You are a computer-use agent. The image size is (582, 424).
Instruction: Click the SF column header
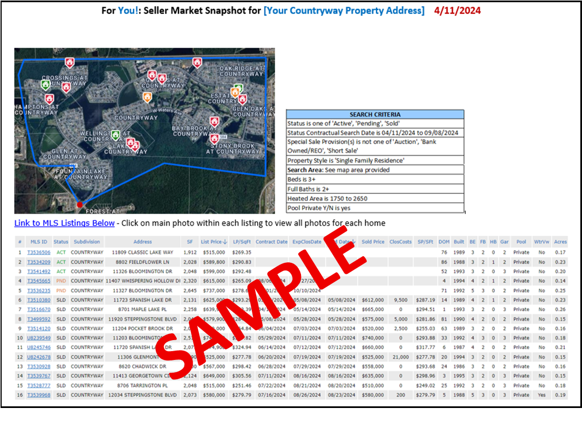(189, 242)
